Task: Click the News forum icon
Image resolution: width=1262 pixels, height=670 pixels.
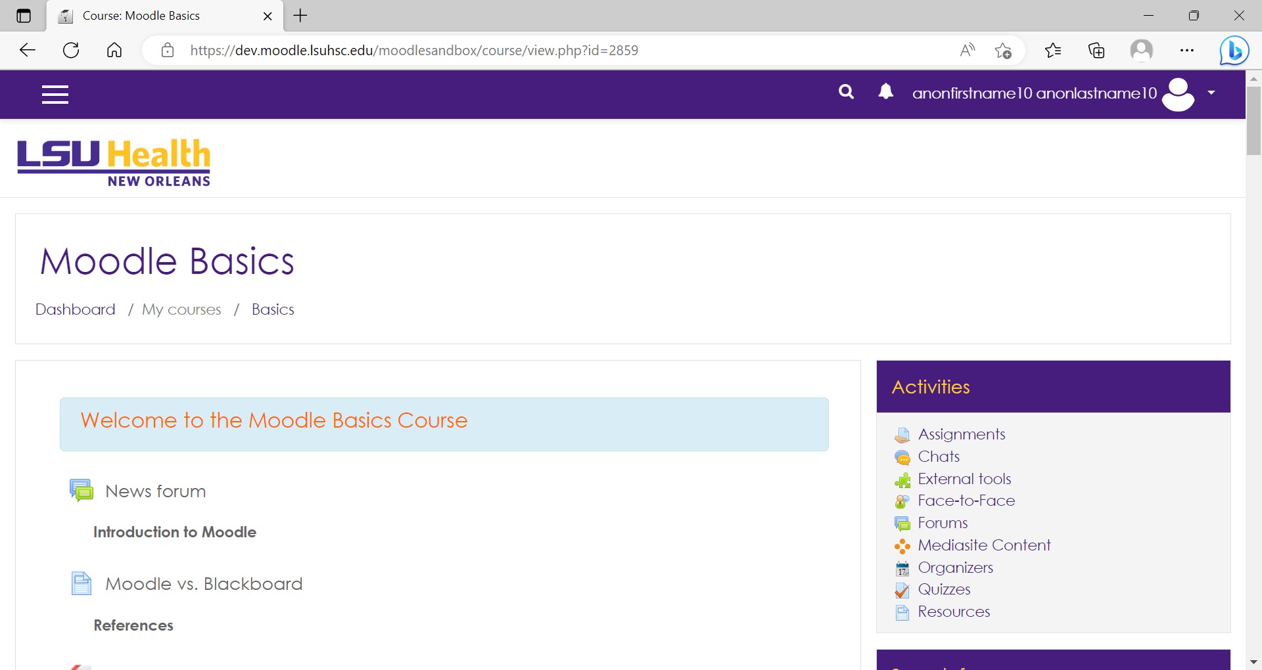Action: coord(82,491)
